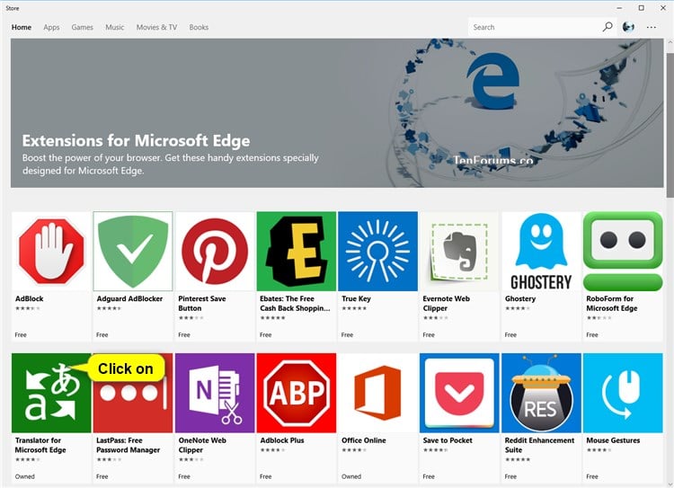Minimize the Store window
Viewport: 674px width, 488px height.
[x=619, y=8]
